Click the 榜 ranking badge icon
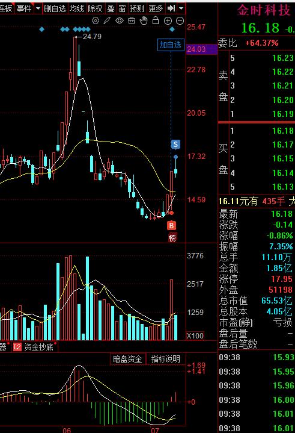The width and height of the screenshot is (295, 433). coord(172,238)
